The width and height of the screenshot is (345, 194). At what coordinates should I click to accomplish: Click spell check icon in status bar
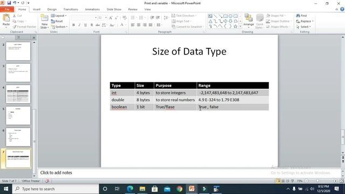pyautogui.click(x=47, y=181)
